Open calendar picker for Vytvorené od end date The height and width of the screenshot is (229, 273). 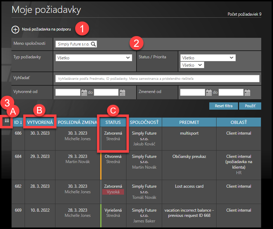coord(122,92)
